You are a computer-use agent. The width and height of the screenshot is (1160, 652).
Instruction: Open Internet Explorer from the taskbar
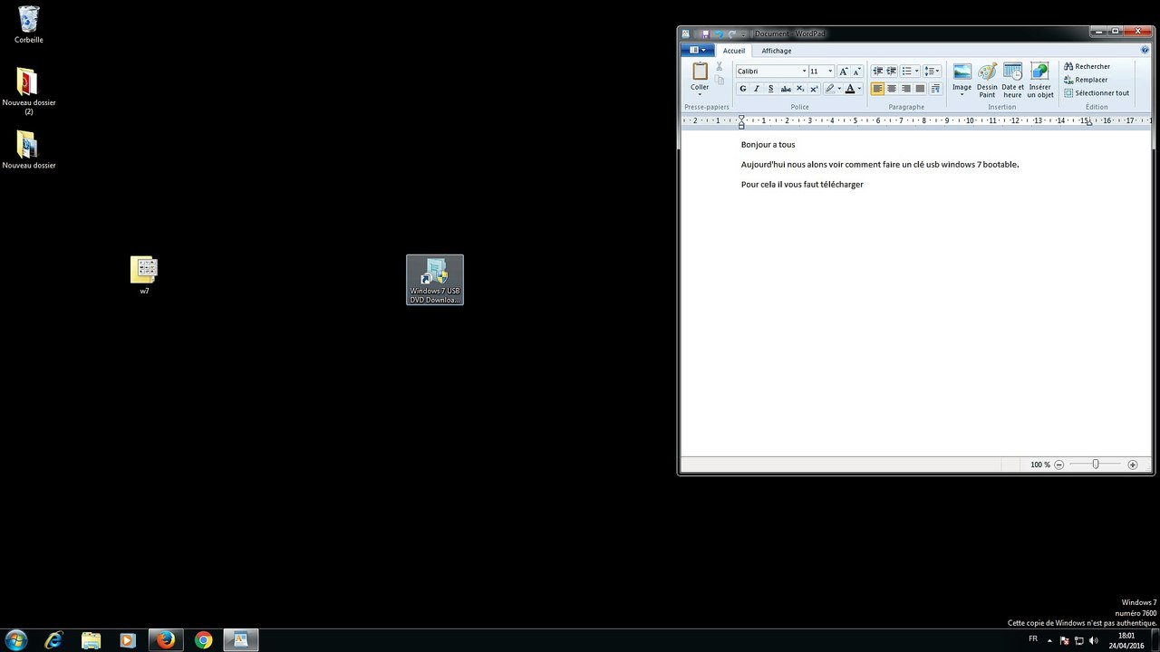coord(53,640)
